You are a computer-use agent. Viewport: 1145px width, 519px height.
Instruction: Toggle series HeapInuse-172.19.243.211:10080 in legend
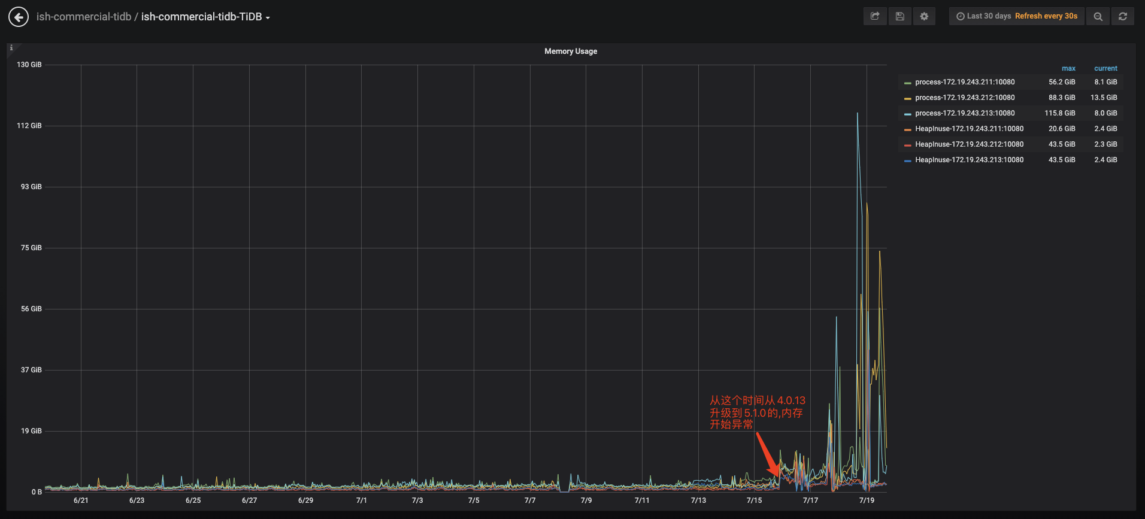(x=969, y=129)
